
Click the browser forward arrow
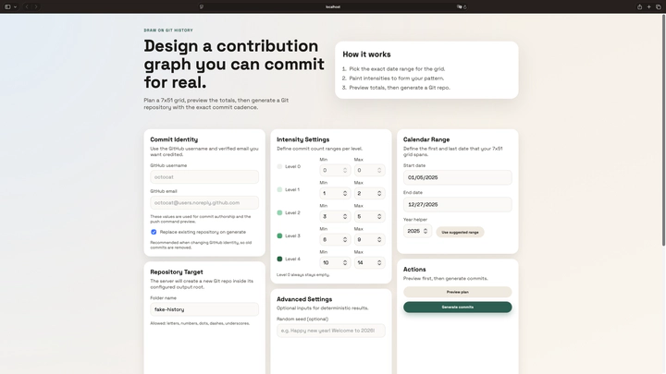pos(36,6)
